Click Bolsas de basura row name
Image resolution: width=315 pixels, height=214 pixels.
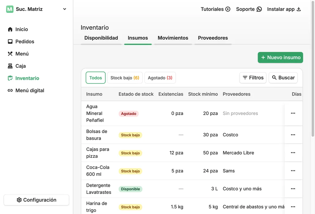tap(97, 135)
